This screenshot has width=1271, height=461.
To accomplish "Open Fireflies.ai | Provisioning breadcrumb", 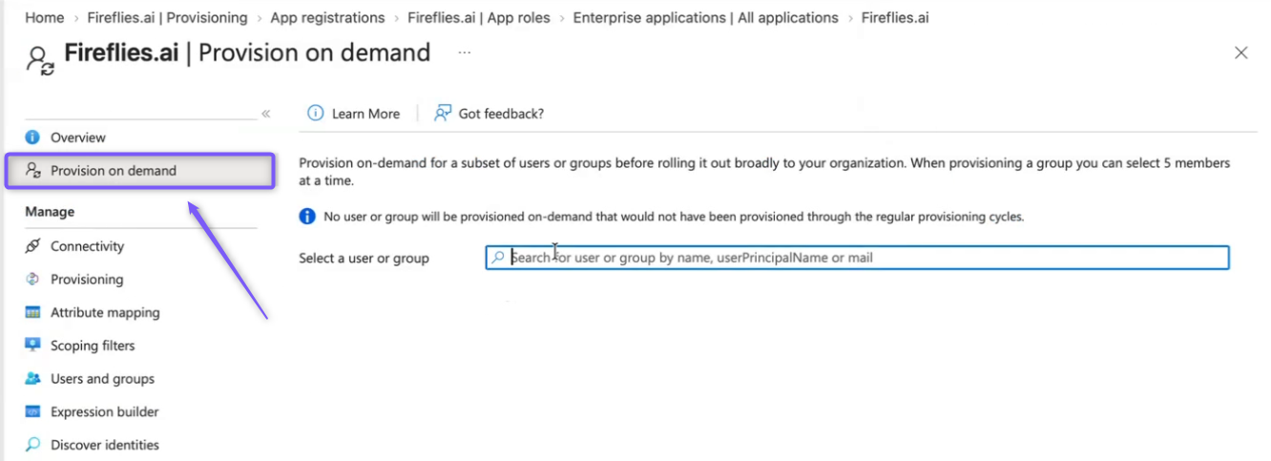I will pos(167,17).
